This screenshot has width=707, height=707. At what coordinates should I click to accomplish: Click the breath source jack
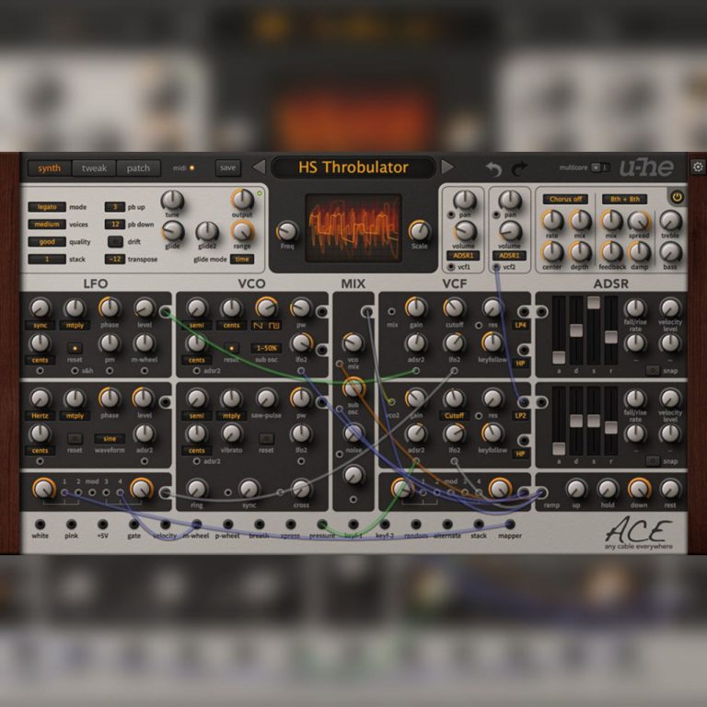260,524
